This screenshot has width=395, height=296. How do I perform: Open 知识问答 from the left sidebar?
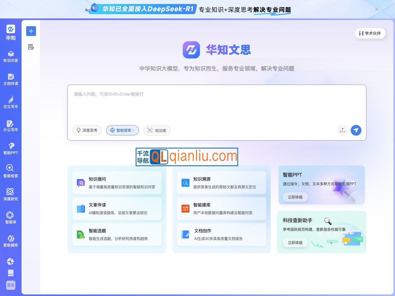[x=10, y=56]
